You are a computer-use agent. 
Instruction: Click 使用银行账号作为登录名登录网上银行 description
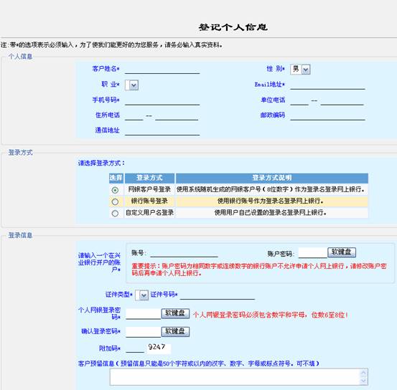point(271,201)
